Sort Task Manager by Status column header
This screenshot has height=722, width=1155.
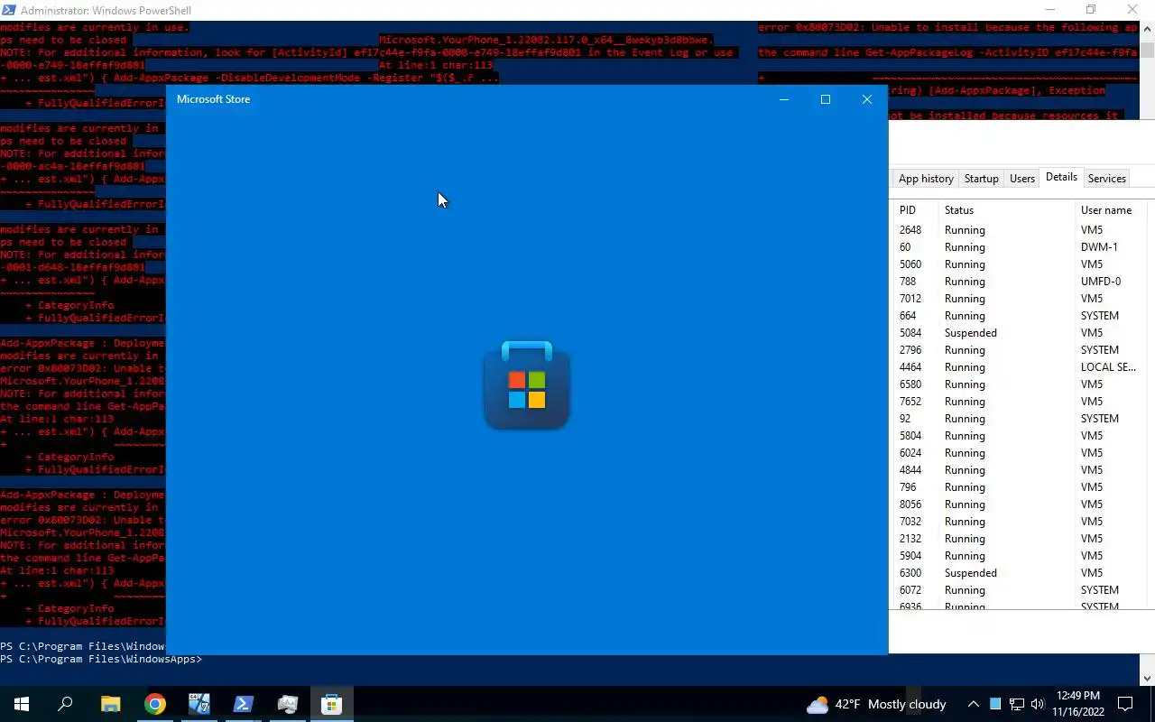click(x=1005, y=210)
